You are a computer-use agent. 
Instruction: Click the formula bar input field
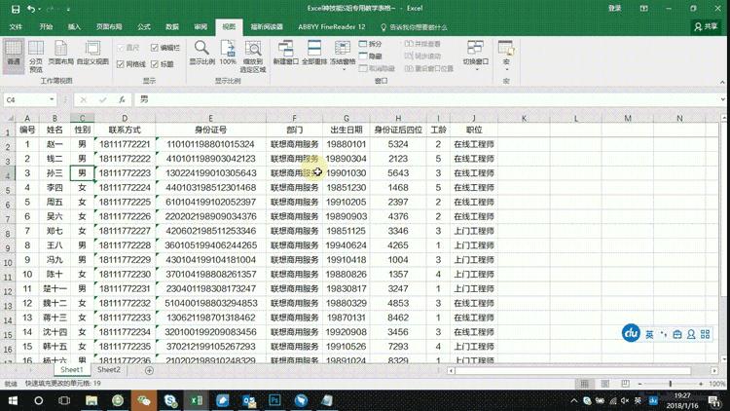426,99
